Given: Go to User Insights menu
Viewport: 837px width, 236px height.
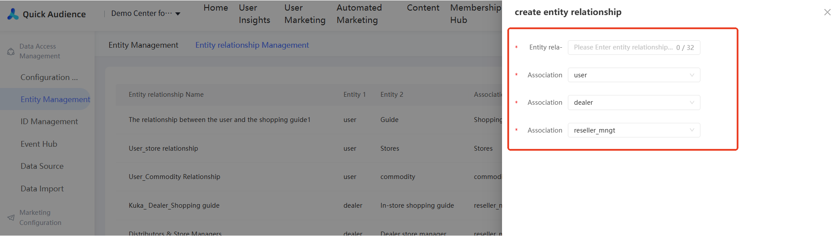Looking at the screenshot, I should coord(254,14).
